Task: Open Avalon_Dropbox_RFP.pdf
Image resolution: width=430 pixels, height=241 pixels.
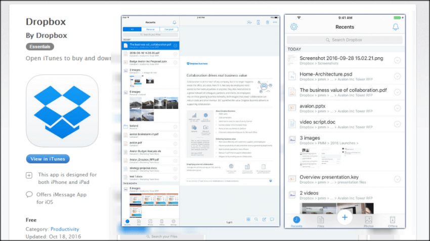Action: 150,160
